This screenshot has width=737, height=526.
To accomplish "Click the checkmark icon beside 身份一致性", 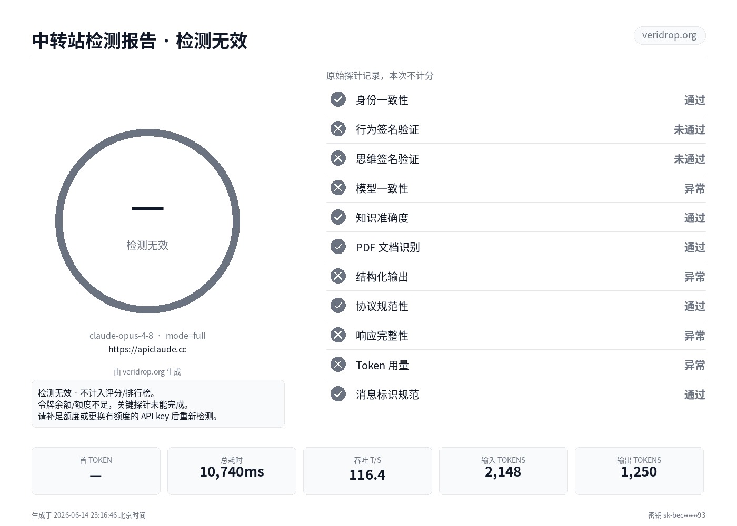I will coord(338,99).
